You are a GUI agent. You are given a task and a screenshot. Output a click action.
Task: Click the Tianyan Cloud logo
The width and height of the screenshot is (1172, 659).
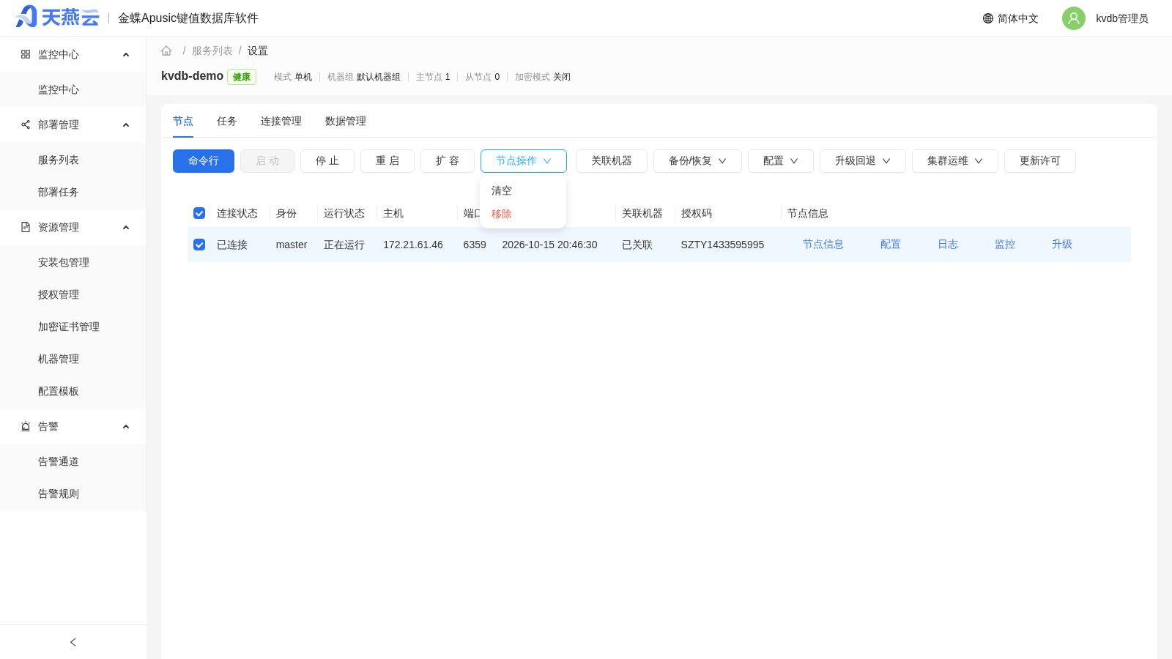[57, 17]
